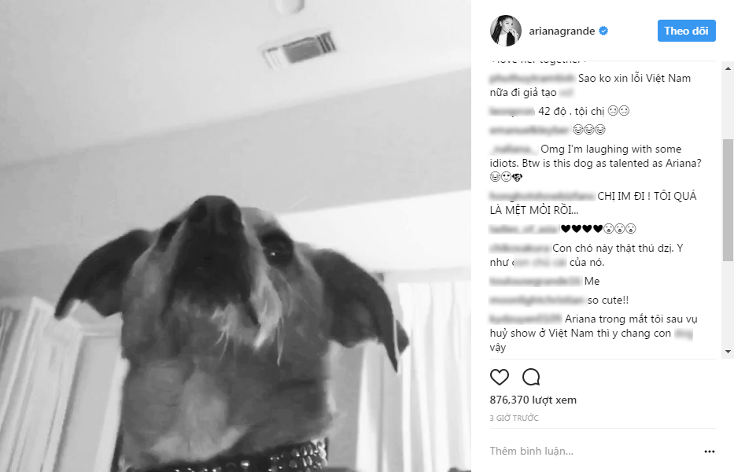
Task: Open the username before 'Sao ko xin lỗi' comment
Action: [533, 78]
